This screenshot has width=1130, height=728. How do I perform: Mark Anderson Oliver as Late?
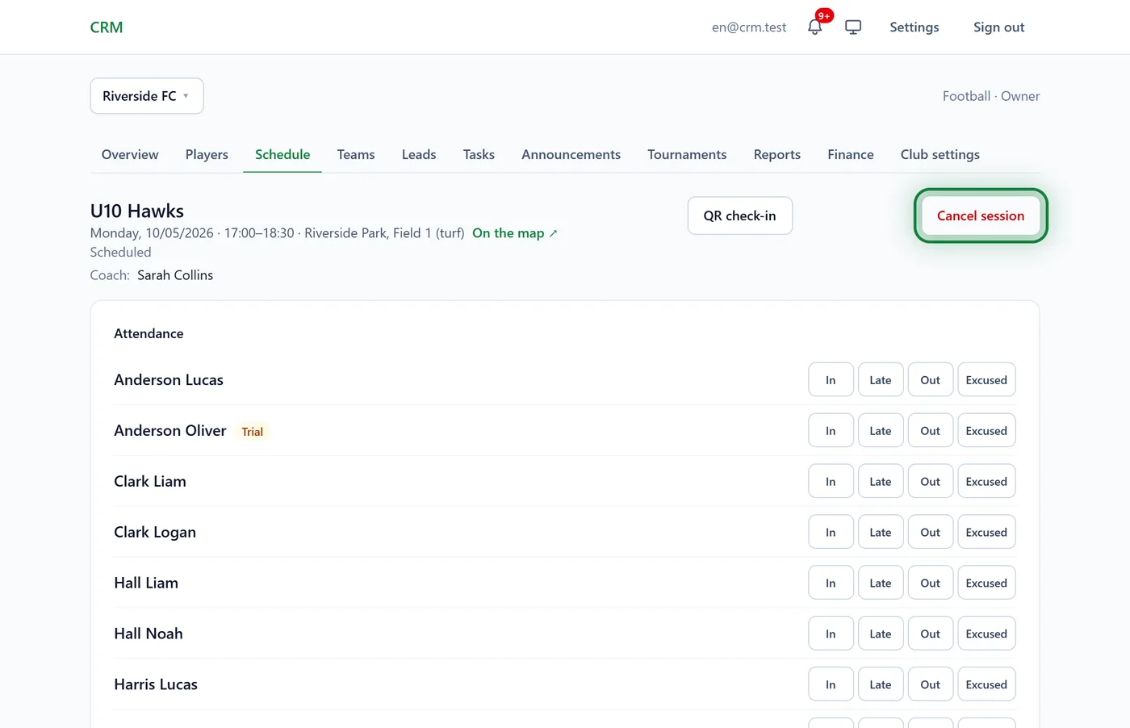(881, 431)
